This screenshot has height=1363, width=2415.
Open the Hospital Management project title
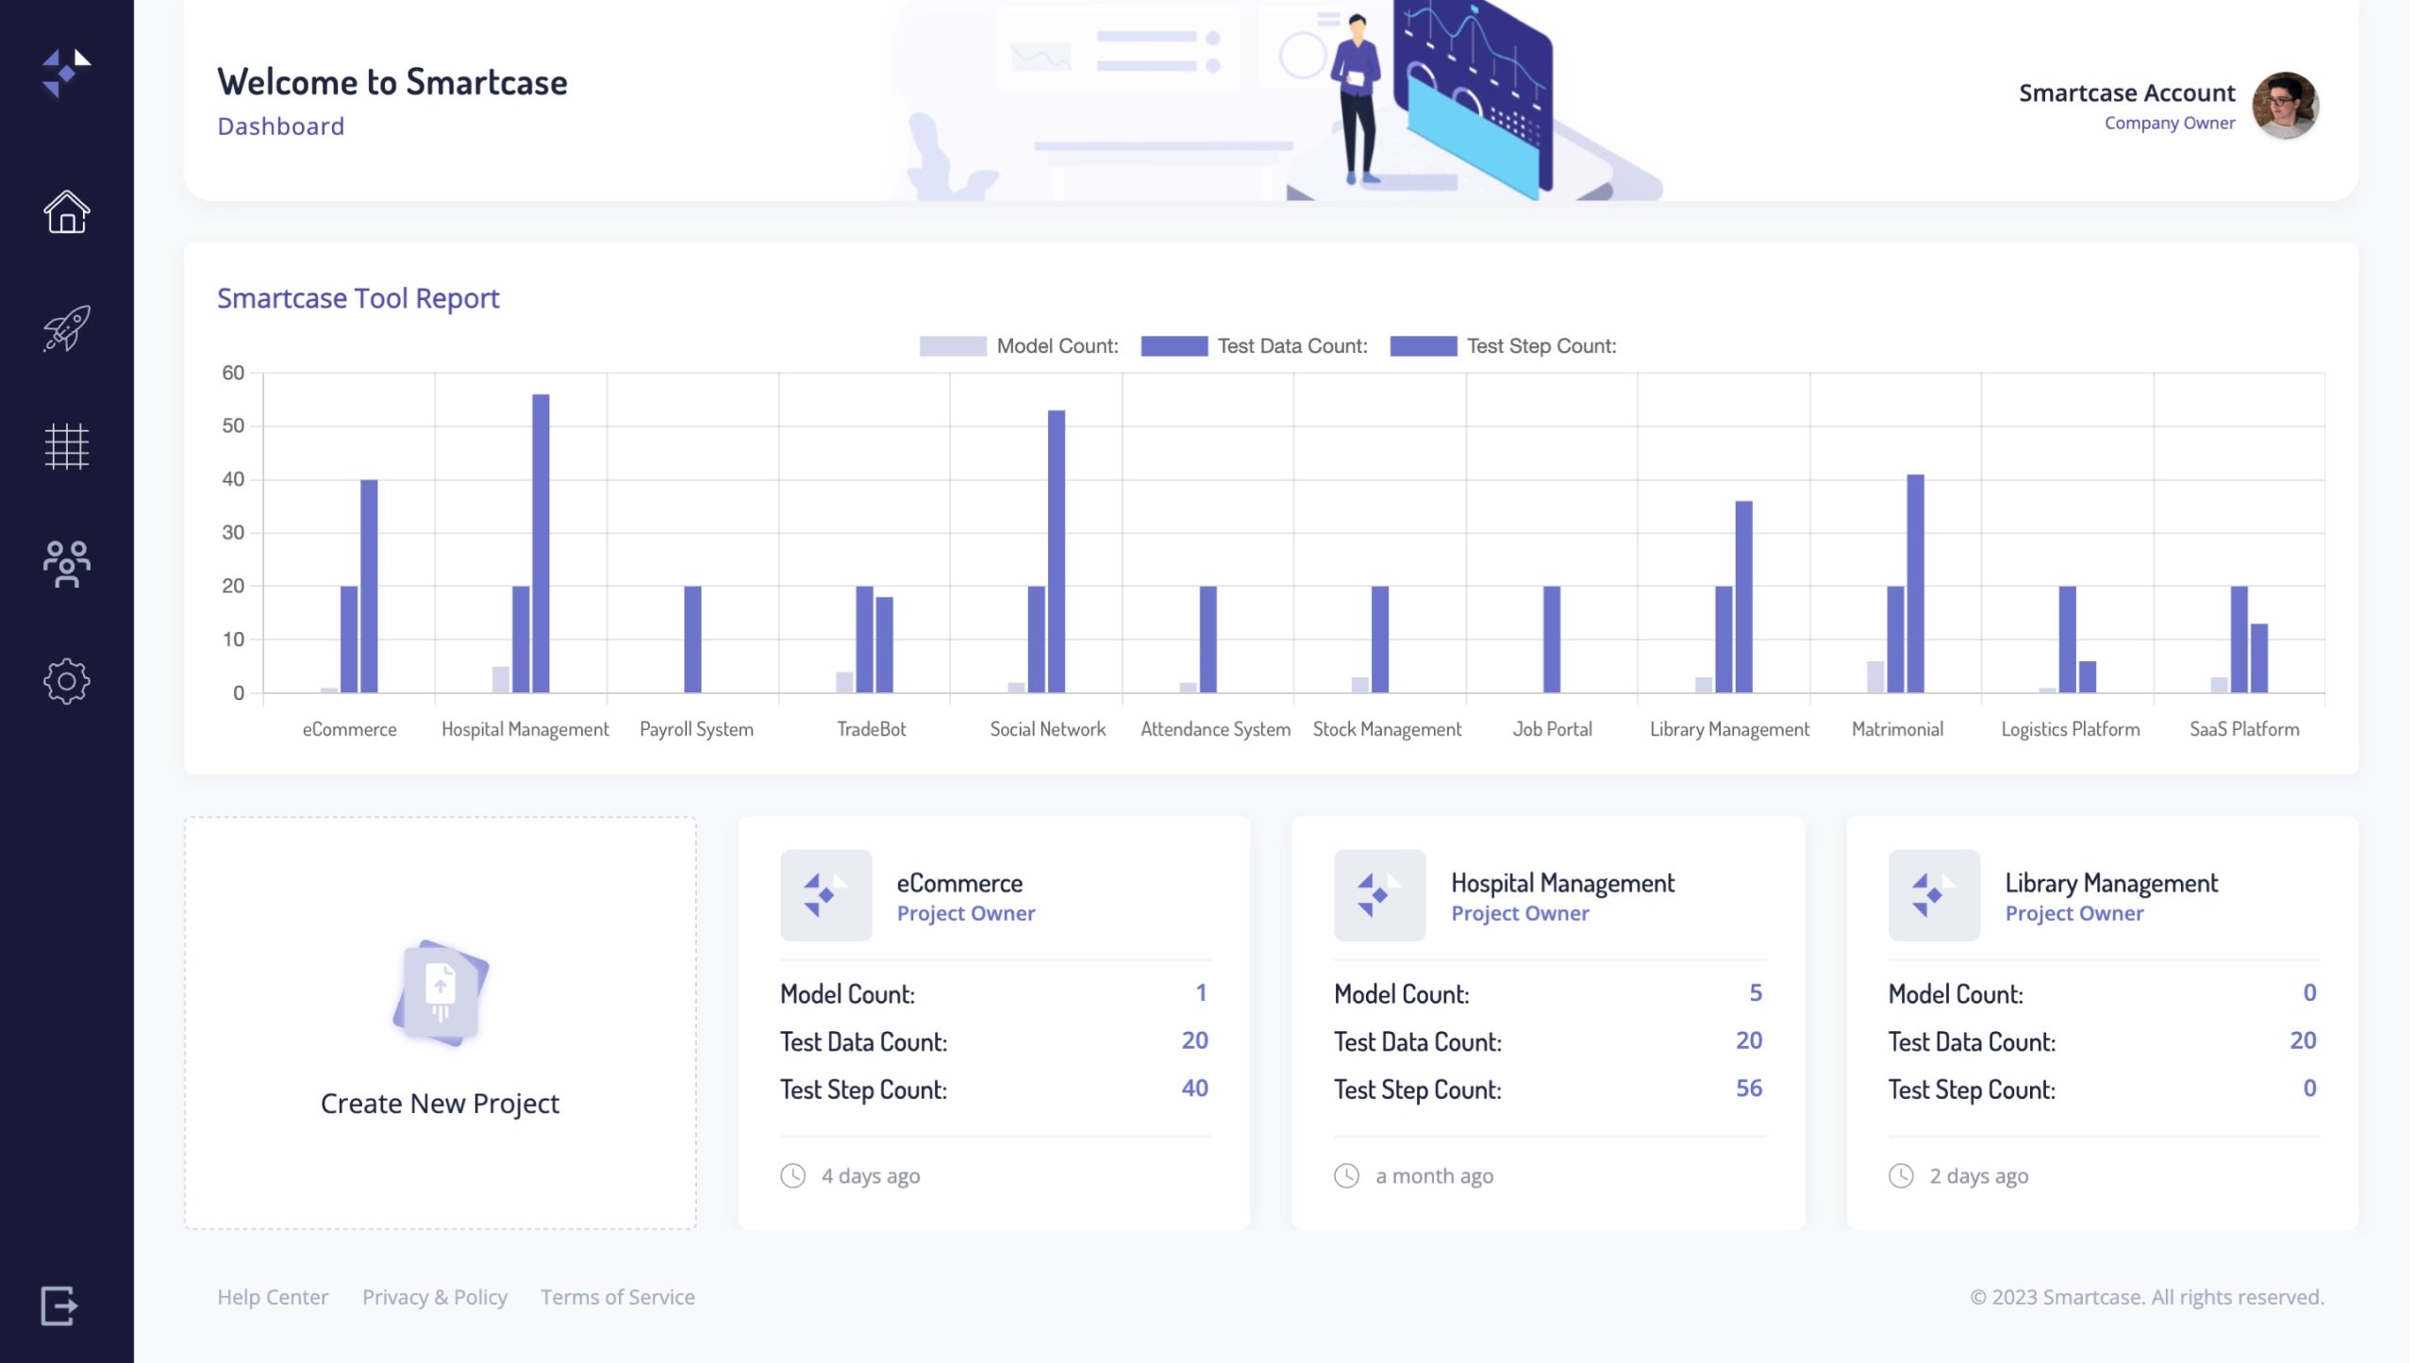pyautogui.click(x=1562, y=883)
